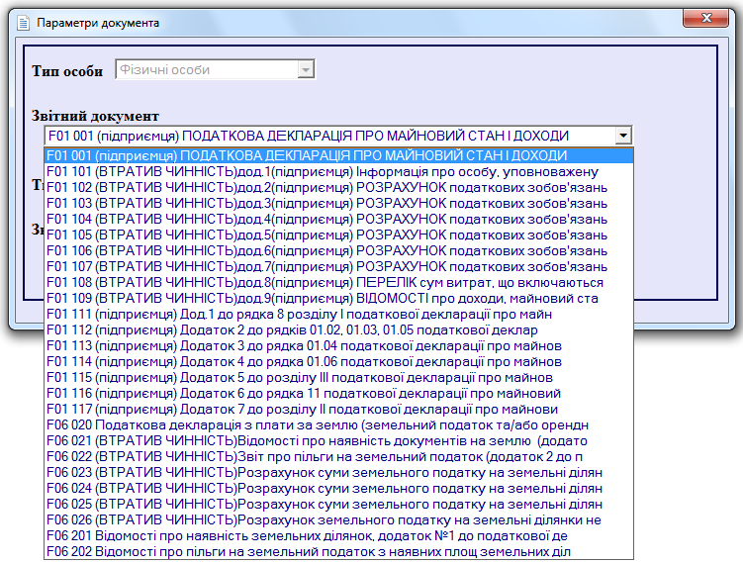Select F06 021 Відомості про наявність документів
743x564 pixels.
click(x=317, y=440)
